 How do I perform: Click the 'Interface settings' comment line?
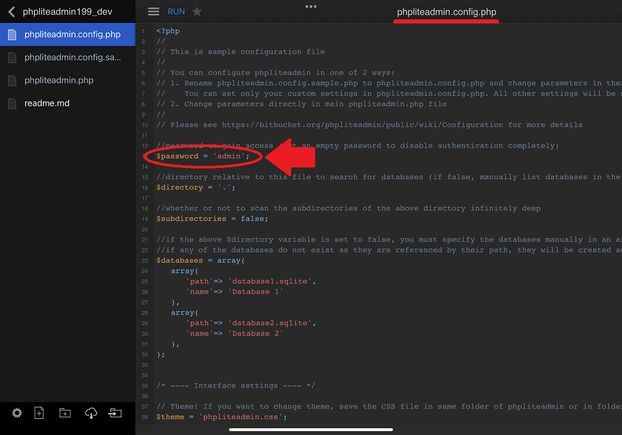tap(235, 386)
